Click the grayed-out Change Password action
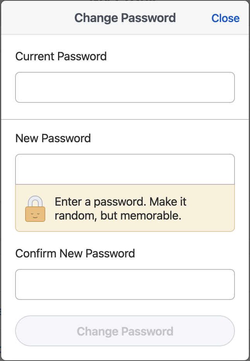The height and width of the screenshot is (361, 250). [125, 331]
